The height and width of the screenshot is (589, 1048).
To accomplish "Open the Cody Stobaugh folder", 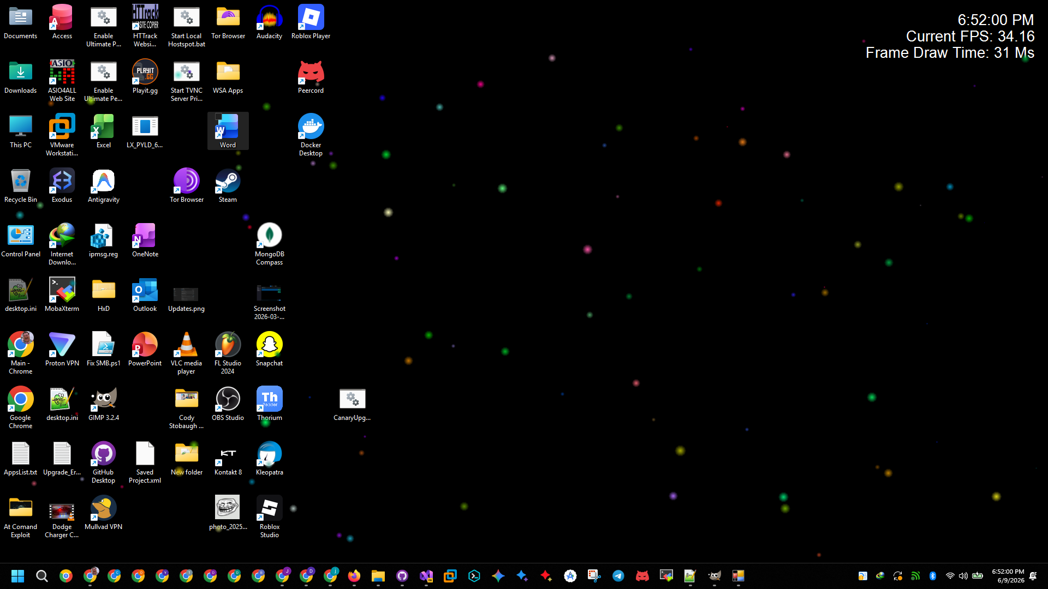I will point(186,407).
